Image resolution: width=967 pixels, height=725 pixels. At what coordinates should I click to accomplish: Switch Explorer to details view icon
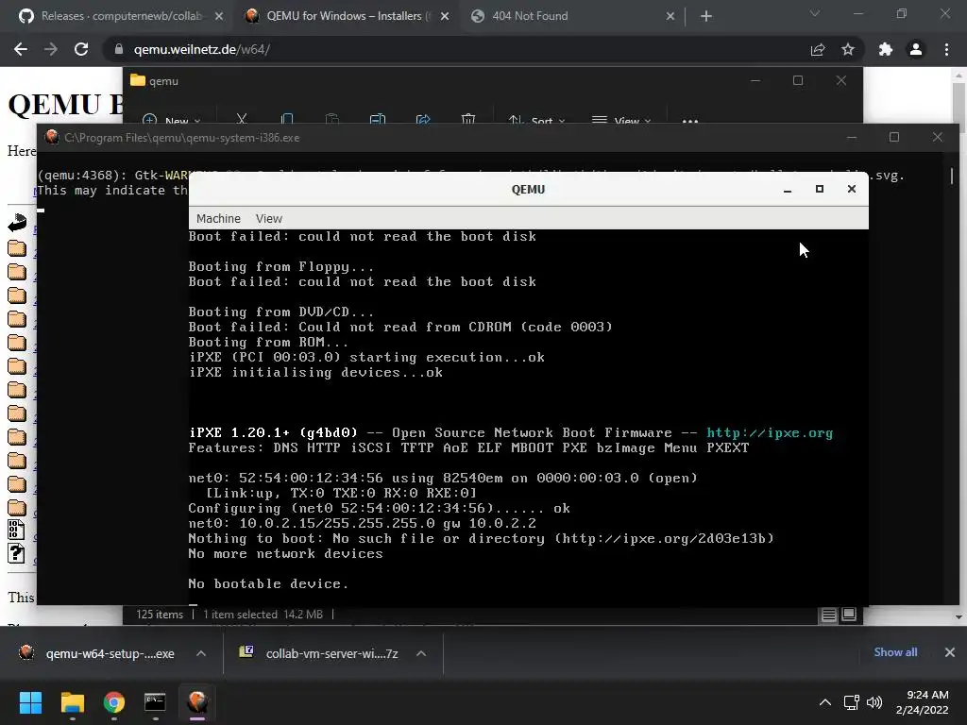pos(829,615)
